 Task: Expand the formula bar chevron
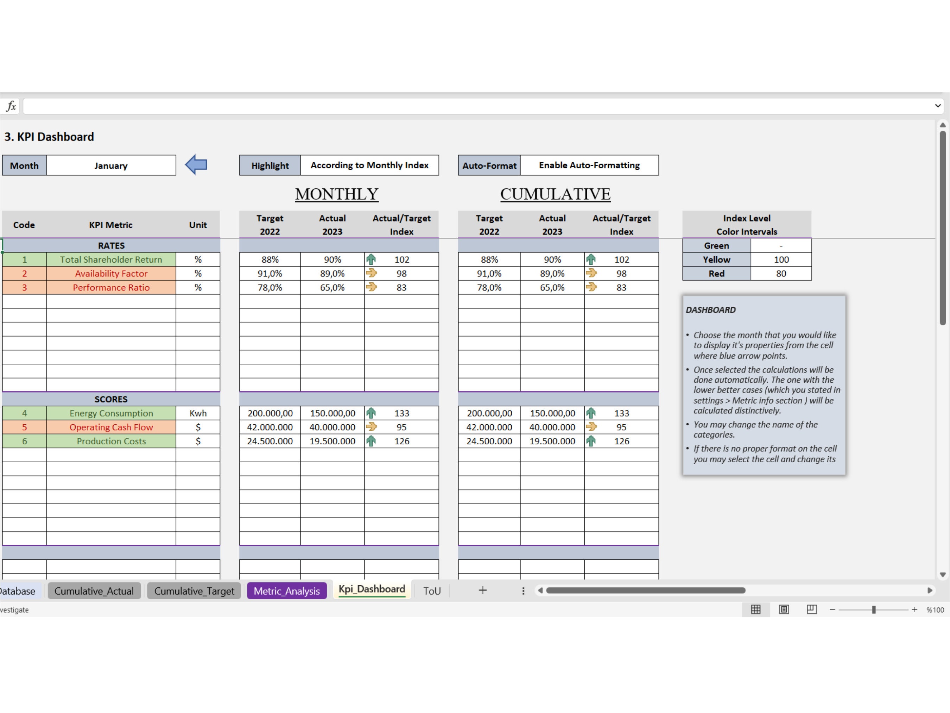pyautogui.click(x=938, y=106)
